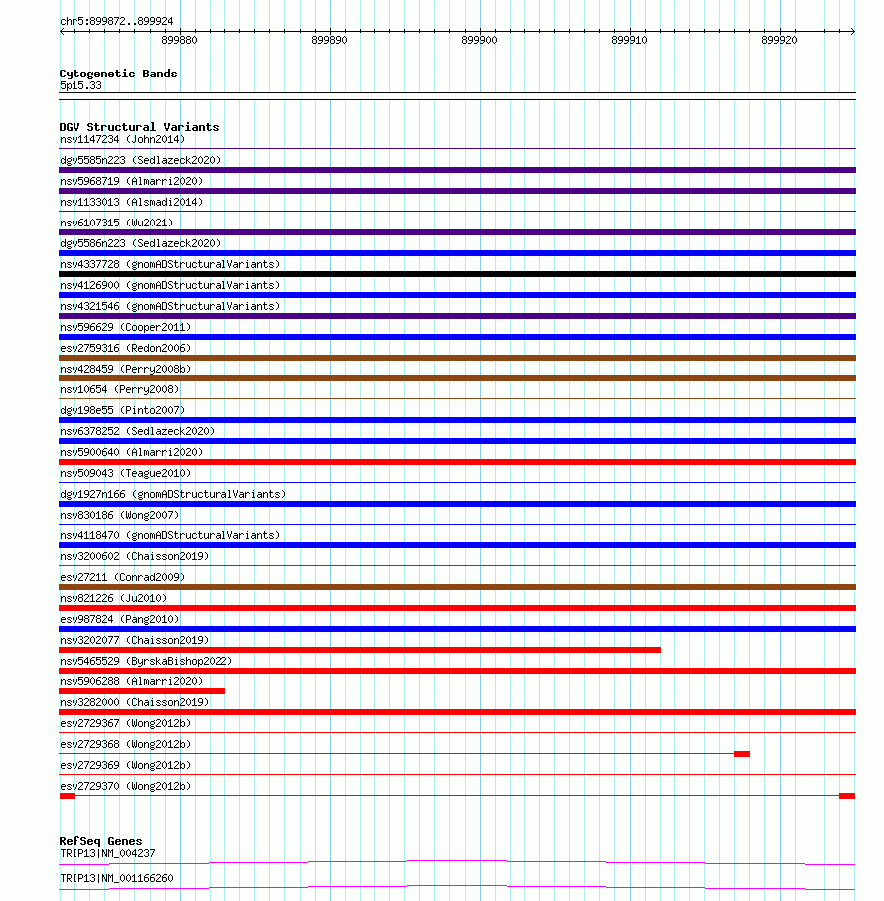Open variant nsv4337728 gnomAD label
Viewport: 884px width, 901px height.
(170, 264)
